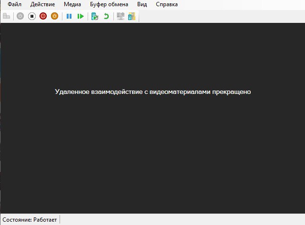Click the Удаленное взаимодействие message text
The image size is (305, 225).
(152, 92)
